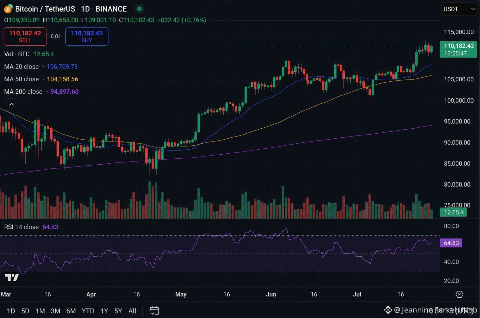This screenshot has height=318, width=480.
Task: Click the 115,000.00 price axis label
Action: [459, 32]
